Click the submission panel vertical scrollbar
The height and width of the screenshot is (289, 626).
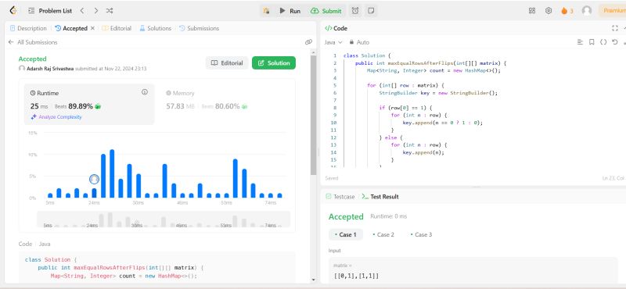coord(313,116)
